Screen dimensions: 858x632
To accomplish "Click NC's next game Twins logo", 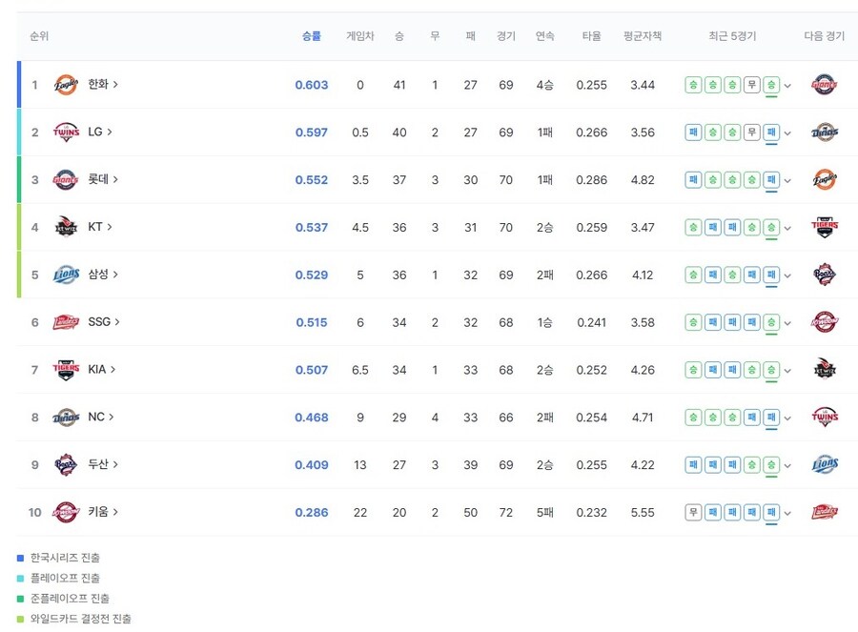I will point(824,418).
